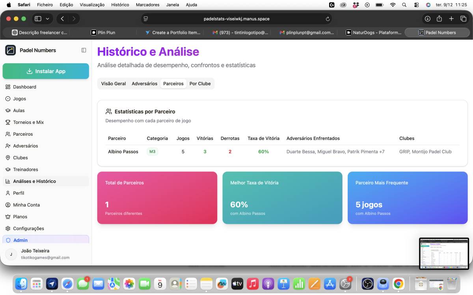The image size is (473, 295).
Task: Click Albino Passos partner name
Action: pyautogui.click(x=123, y=152)
